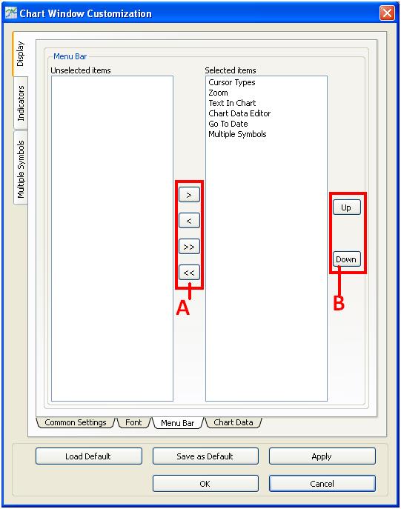Open the Multiple Symbols vertical tab
The width and height of the screenshot is (401, 509).
tap(21, 169)
